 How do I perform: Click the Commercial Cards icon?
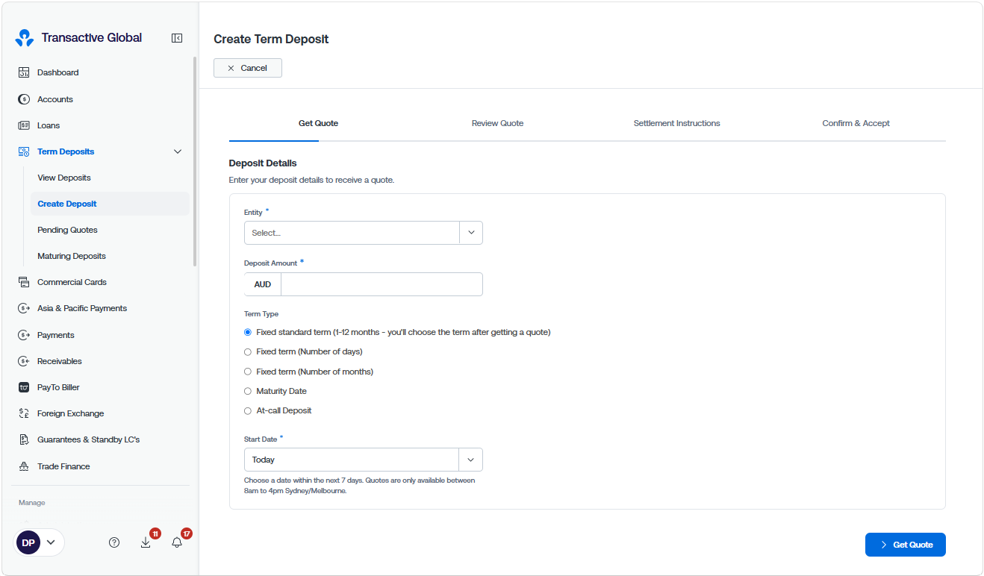pyautogui.click(x=23, y=282)
